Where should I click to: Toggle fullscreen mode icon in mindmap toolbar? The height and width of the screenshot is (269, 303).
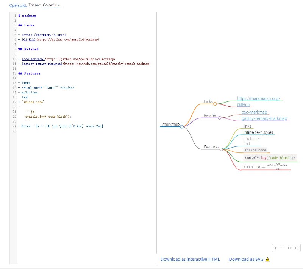[x=297, y=248]
